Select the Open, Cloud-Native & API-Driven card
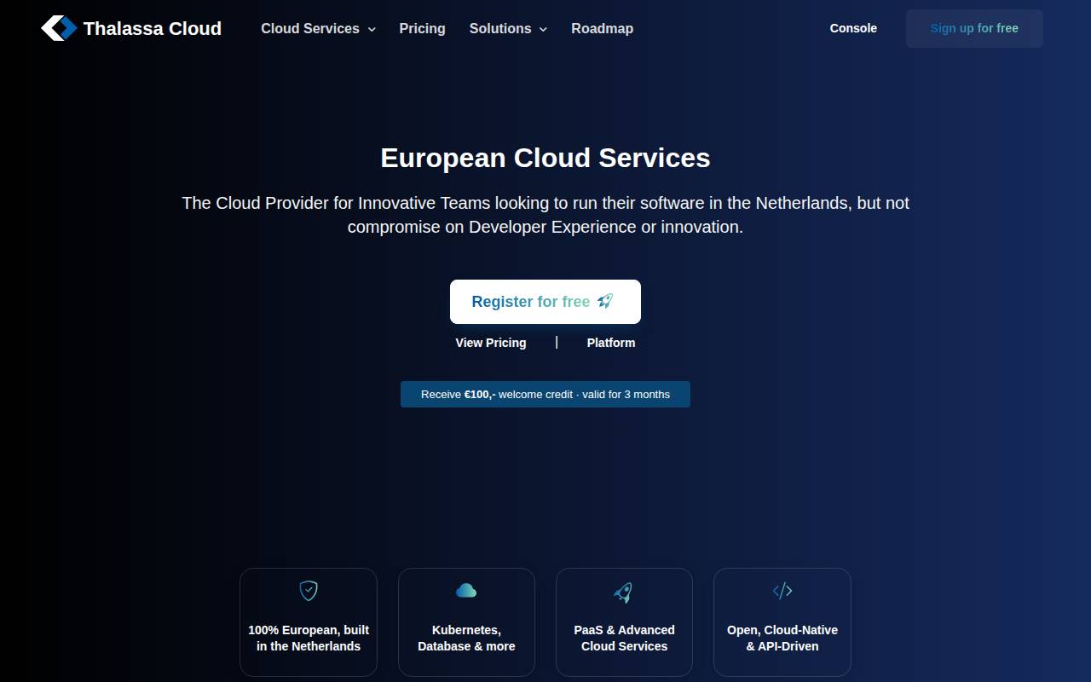The width and height of the screenshot is (1091, 682). pyautogui.click(x=782, y=622)
